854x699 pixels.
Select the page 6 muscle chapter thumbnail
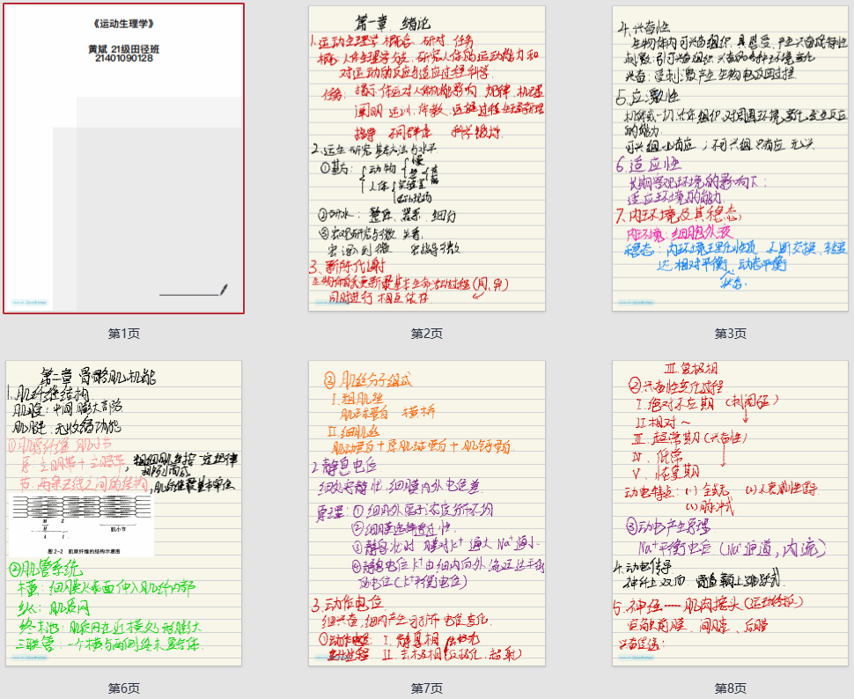point(123,512)
